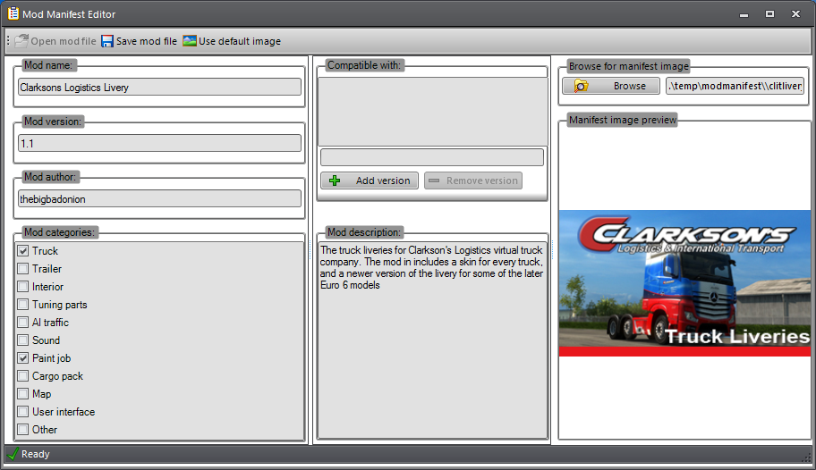Check the Tuning parts category
The height and width of the screenshot is (470, 816).
tap(23, 305)
